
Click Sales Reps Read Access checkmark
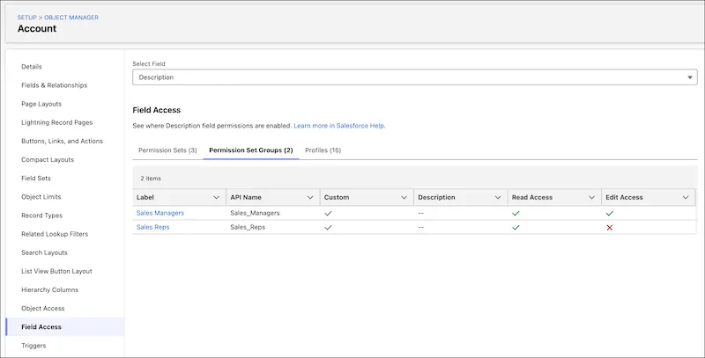pyautogui.click(x=516, y=227)
